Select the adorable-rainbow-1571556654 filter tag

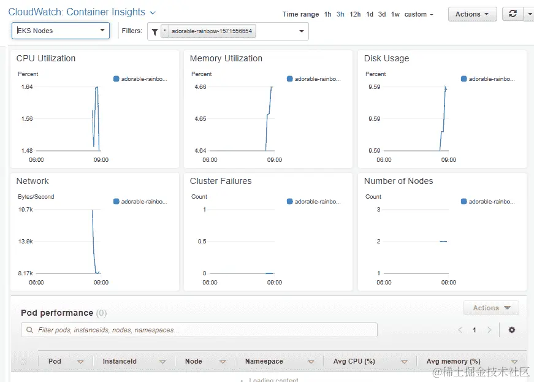(x=212, y=31)
